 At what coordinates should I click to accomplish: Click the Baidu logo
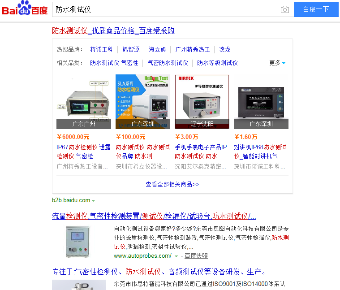tap(25, 8)
